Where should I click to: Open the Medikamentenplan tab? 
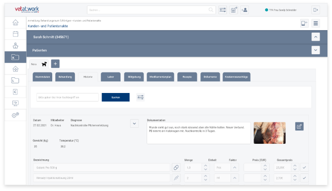(x=160, y=77)
